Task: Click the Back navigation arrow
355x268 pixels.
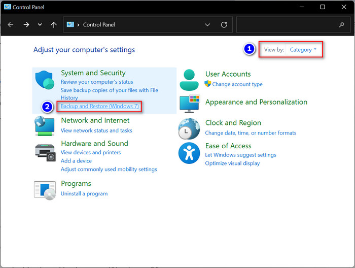Action: pos(11,25)
